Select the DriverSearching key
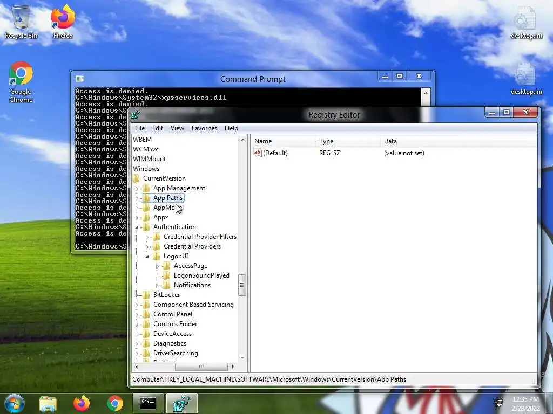Viewport: 553px width, 414px height. 176,353
